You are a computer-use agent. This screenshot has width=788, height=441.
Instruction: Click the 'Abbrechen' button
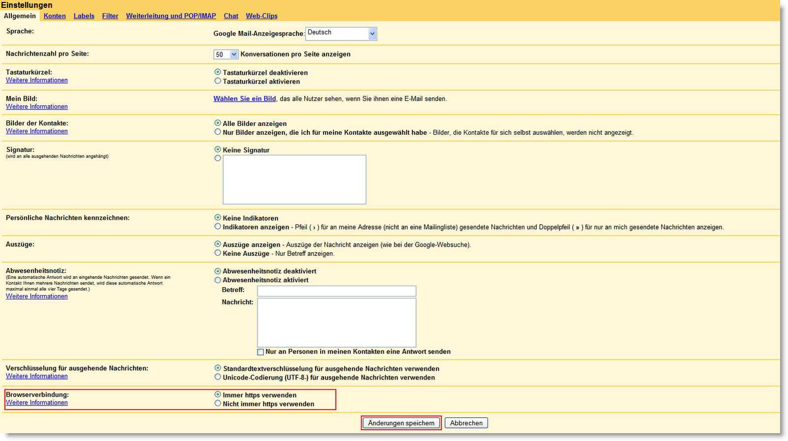pos(466,423)
